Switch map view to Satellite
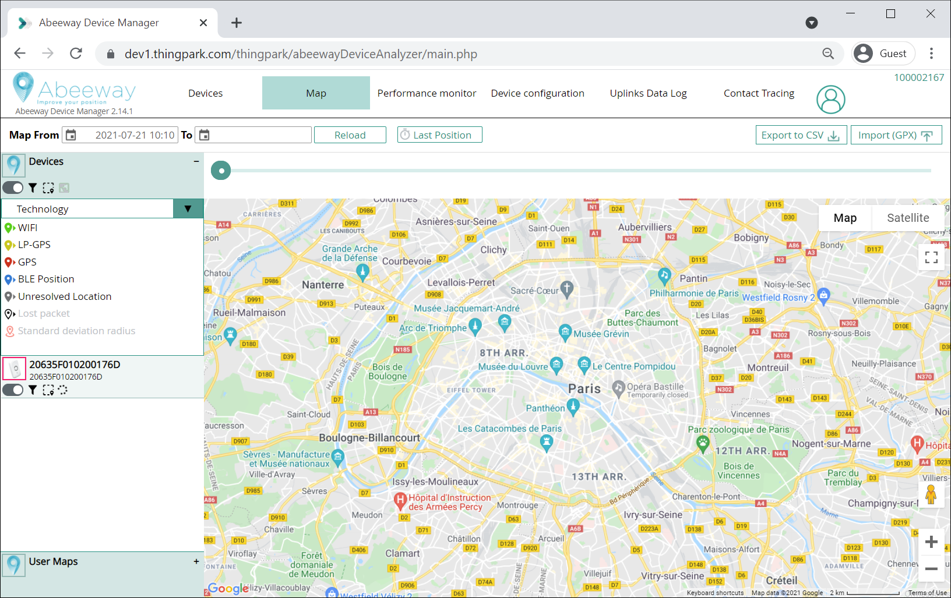 (x=908, y=218)
